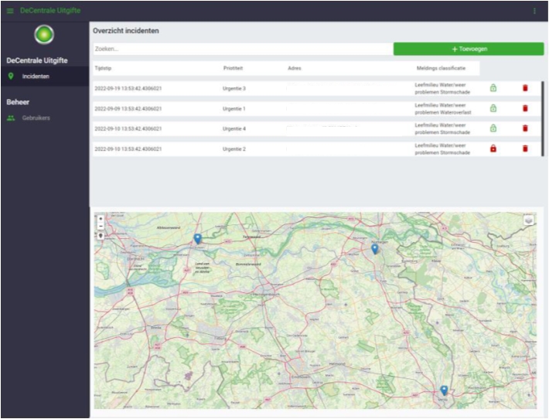Toggle green lock on Urgentie 1 row
The width and height of the screenshot is (549, 419).
tap(493, 108)
